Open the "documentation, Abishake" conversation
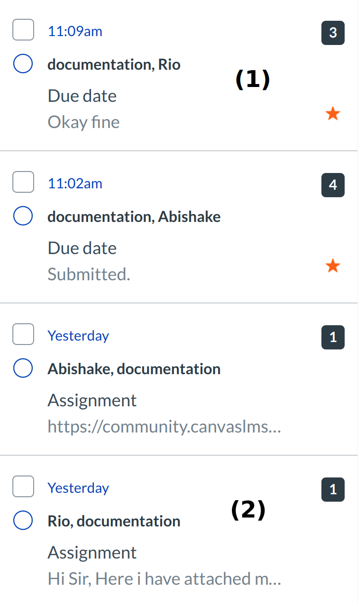 click(134, 217)
